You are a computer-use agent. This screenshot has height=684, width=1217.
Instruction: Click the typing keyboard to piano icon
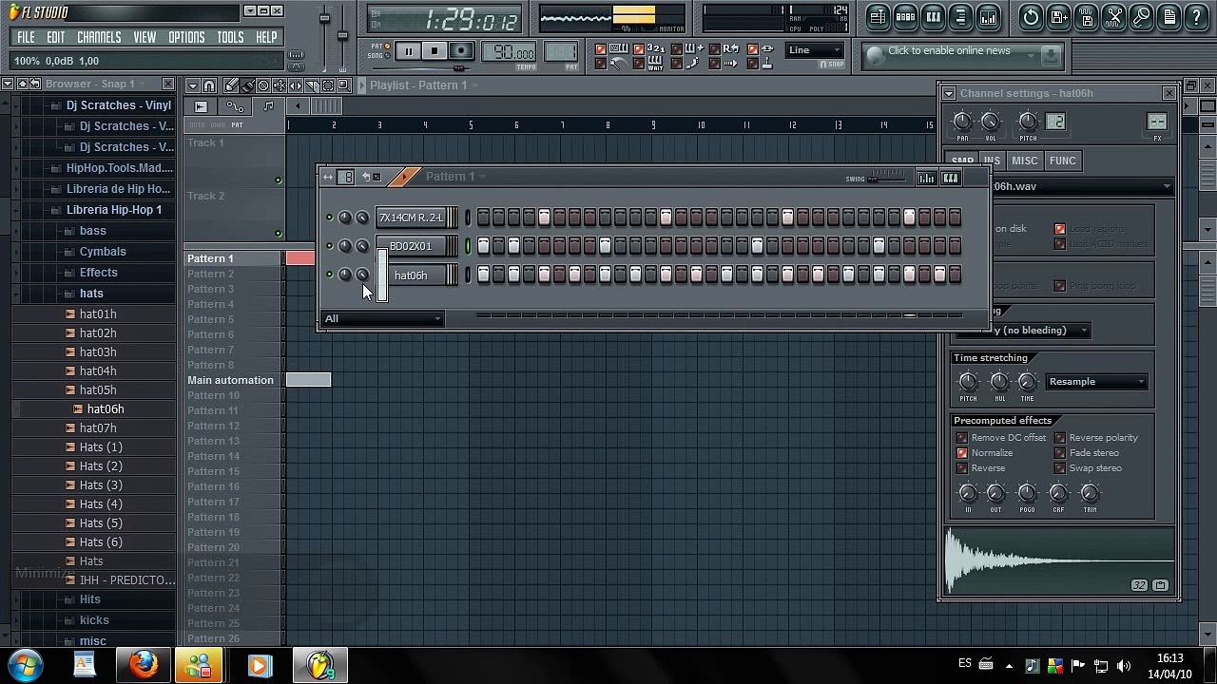pyautogui.click(x=617, y=49)
